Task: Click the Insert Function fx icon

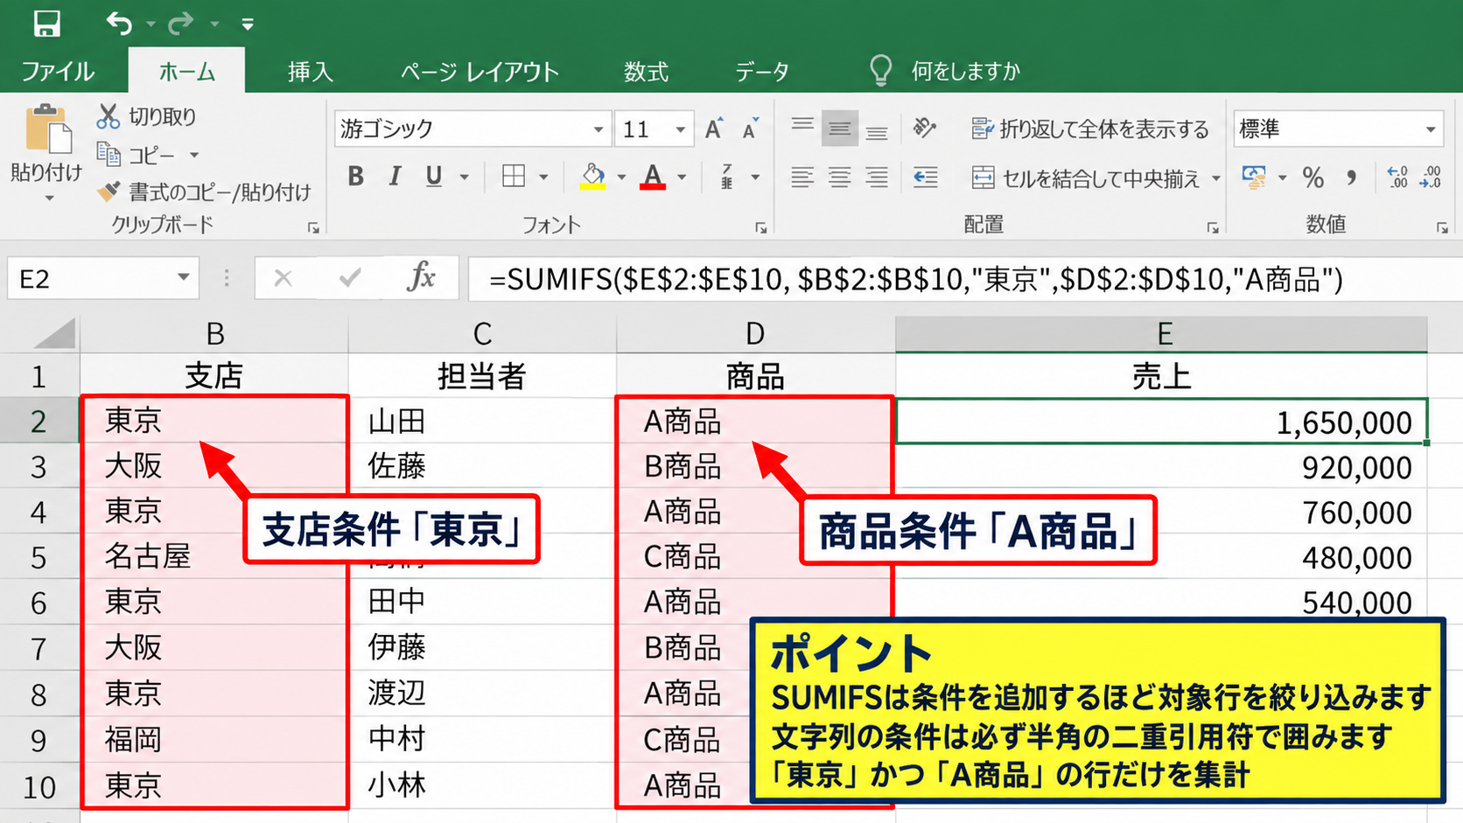Action: pyautogui.click(x=421, y=278)
